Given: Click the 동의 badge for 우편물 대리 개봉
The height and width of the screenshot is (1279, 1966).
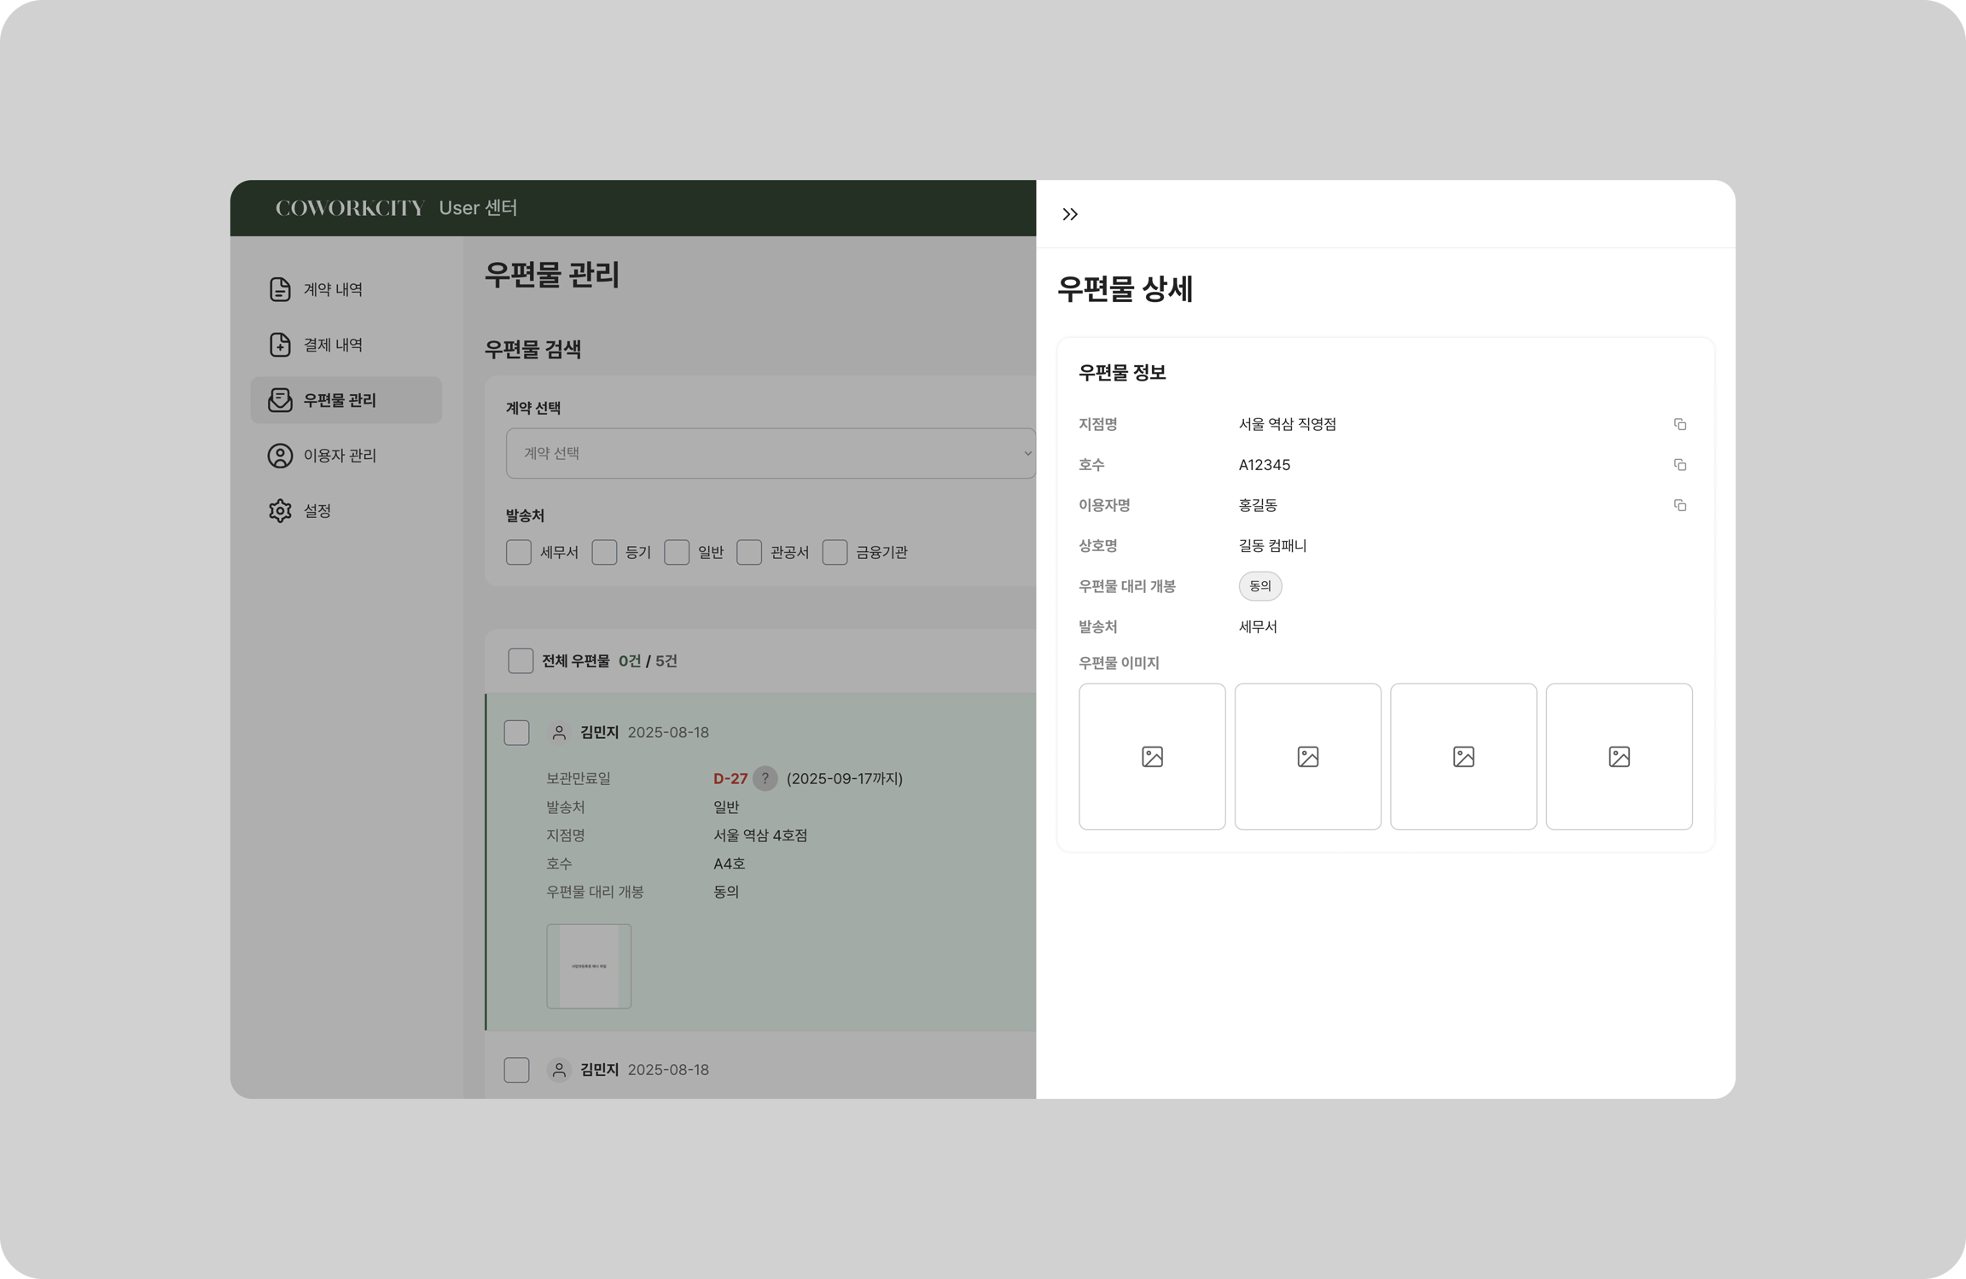Looking at the screenshot, I should 1259,586.
